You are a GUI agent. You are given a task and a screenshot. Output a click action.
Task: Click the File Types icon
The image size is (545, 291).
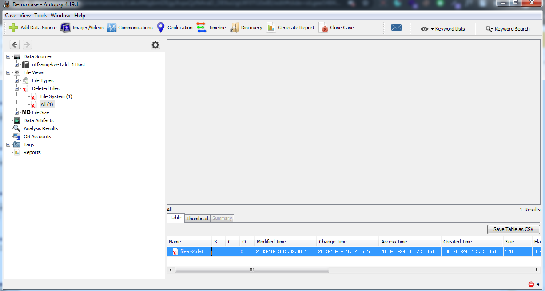click(25, 80)
